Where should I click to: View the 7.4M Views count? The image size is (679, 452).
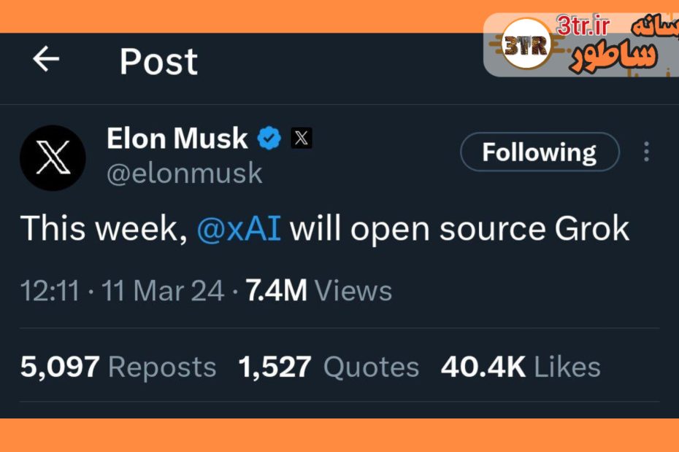click(x=318, y=291)
